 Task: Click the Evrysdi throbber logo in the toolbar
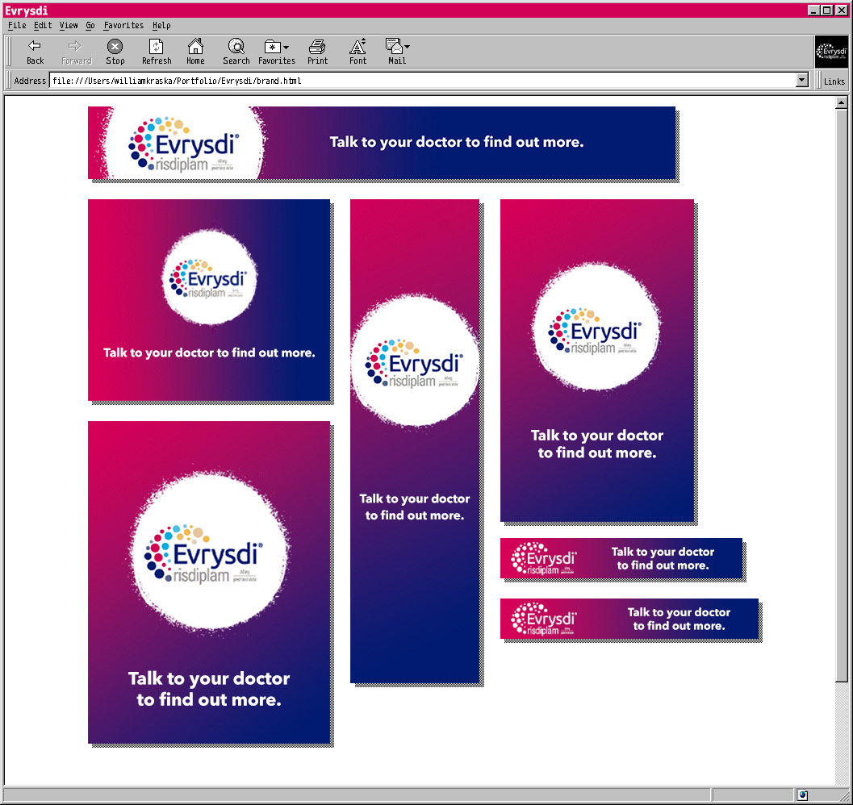coord(831,52)
